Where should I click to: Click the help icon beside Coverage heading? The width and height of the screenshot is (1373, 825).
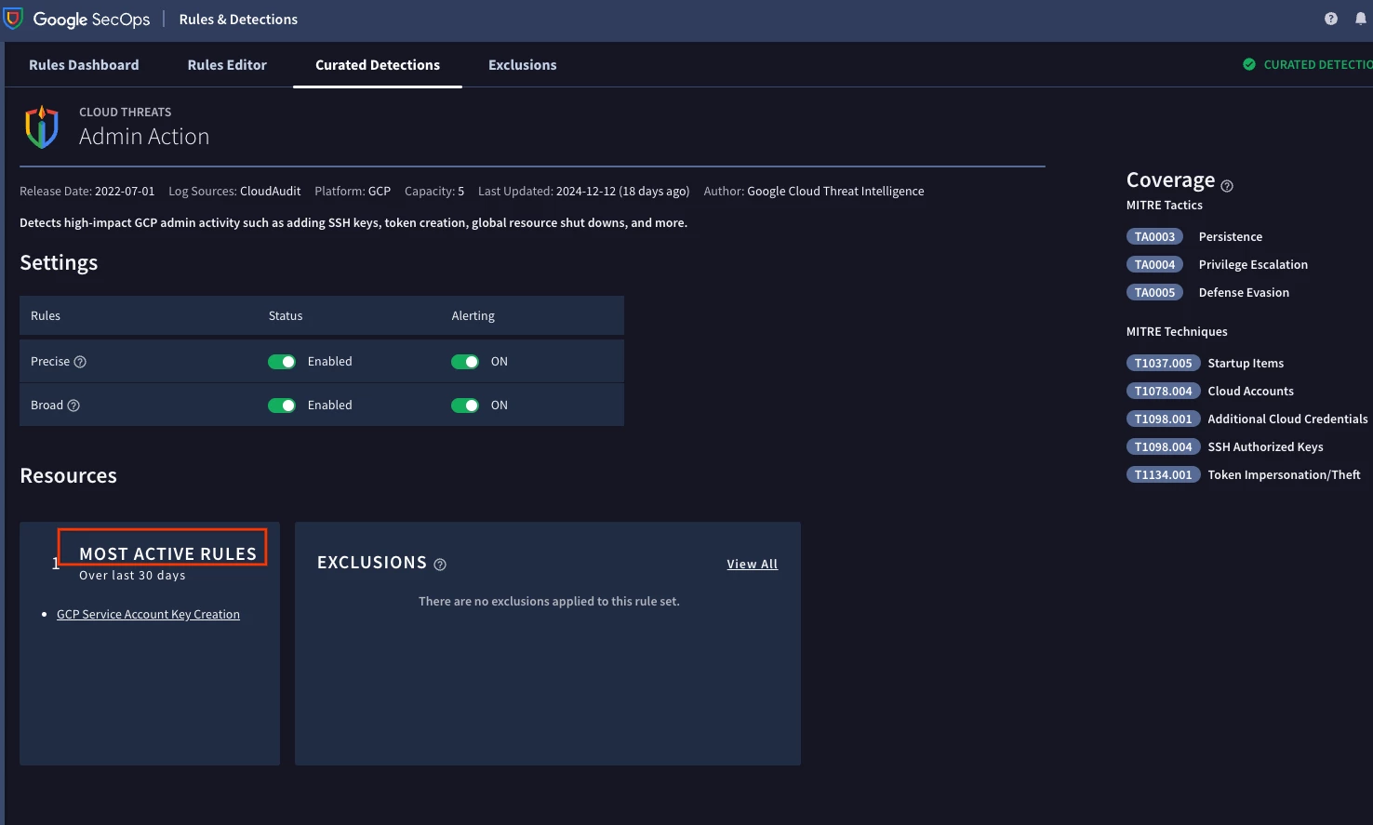1227,186
